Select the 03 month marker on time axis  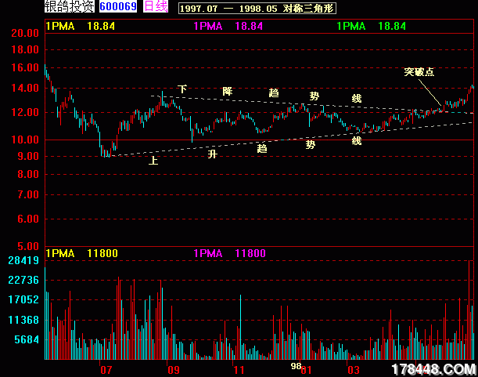(354, 370)
